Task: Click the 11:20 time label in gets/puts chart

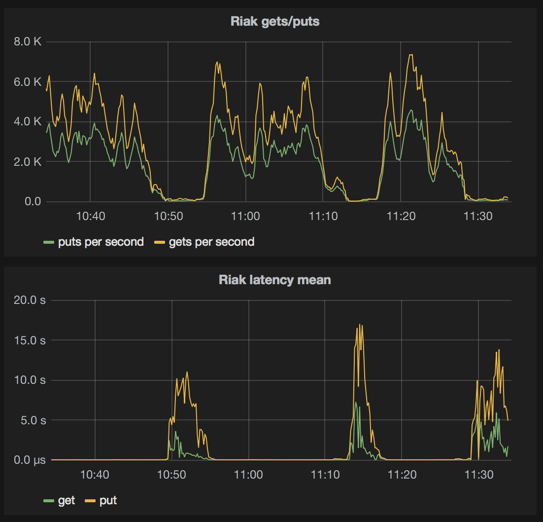Action: [401, 216]
